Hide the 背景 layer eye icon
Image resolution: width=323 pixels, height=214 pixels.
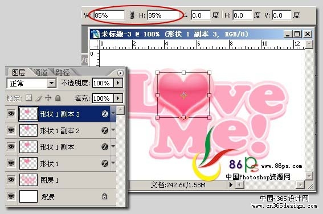[11, 196]
